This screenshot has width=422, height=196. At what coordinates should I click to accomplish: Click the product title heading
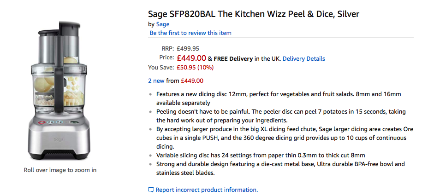[x=253, y=14]
